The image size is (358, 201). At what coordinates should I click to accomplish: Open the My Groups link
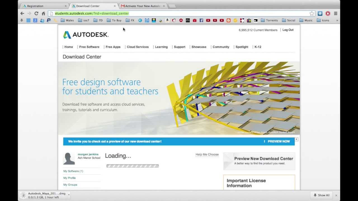tap(70, 185)
